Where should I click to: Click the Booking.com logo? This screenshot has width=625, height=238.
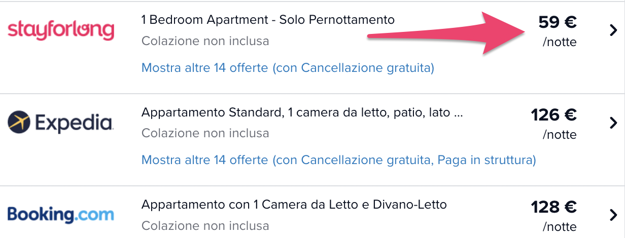click(x=61, y=214)
